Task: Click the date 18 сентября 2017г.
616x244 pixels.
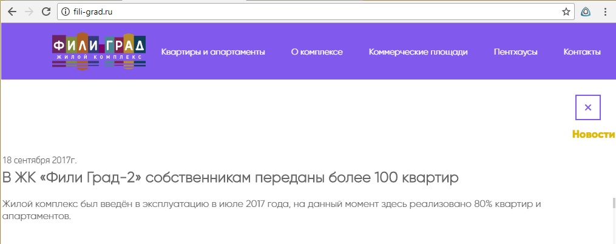Action: point(39,160)
